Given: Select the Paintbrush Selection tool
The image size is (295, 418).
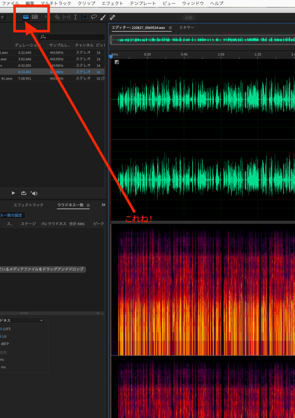Looking at the screenshot, I should pos(103,17).
